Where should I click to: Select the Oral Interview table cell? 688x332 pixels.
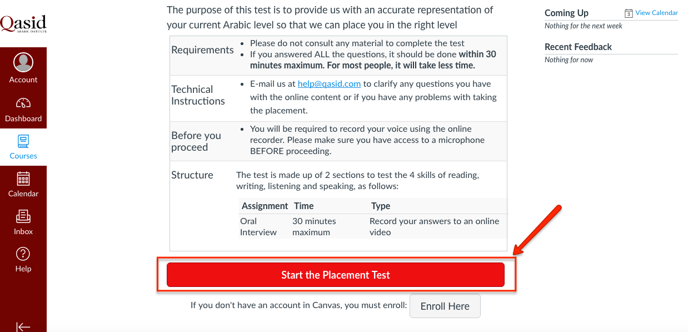(x=258, y=226)
